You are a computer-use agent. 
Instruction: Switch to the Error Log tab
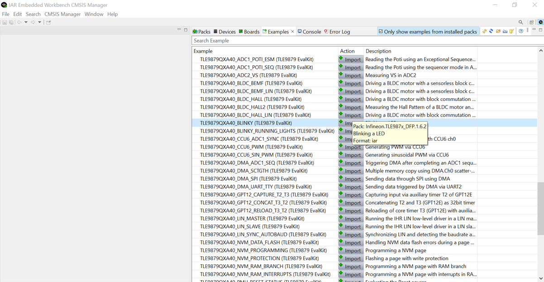[337, 32]
